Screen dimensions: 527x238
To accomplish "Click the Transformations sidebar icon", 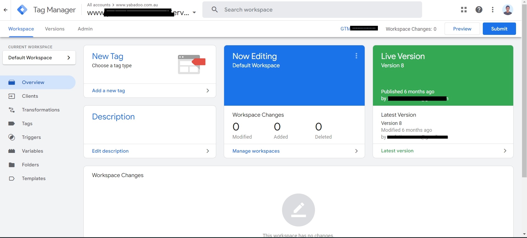I will [x=12, y=110].
